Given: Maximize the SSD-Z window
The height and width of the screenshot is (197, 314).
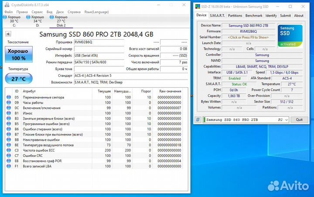Looking at the screenshot, I should tap(290, 7).
